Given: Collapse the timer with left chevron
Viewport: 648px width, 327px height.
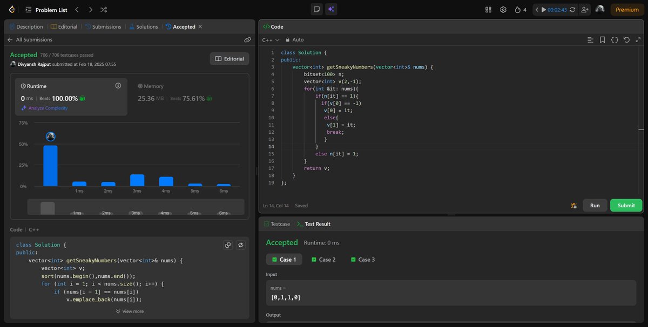Looking at the screenshot, I should pos(537,10).
